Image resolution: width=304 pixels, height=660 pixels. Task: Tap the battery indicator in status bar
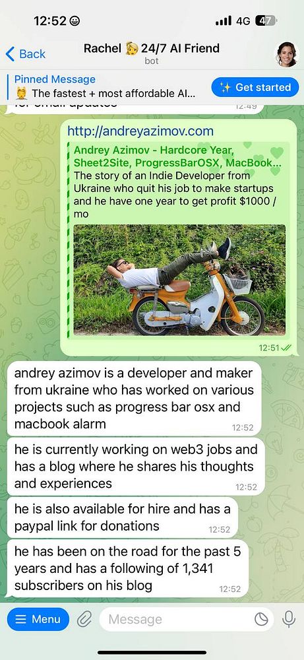[266, 21]
